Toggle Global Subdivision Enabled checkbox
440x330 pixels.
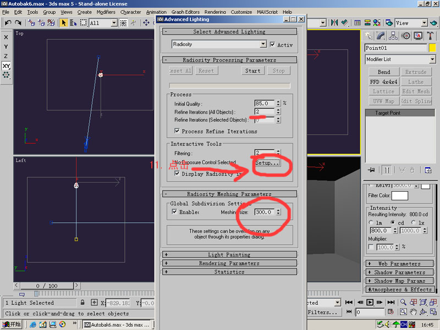tap(174, 211)
